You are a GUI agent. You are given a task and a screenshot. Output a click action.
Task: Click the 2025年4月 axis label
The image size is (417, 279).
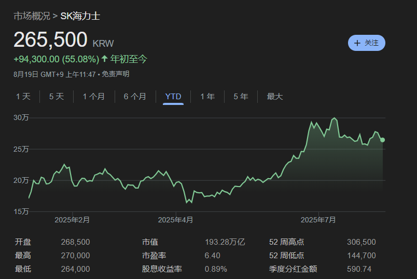coord(175,220)
